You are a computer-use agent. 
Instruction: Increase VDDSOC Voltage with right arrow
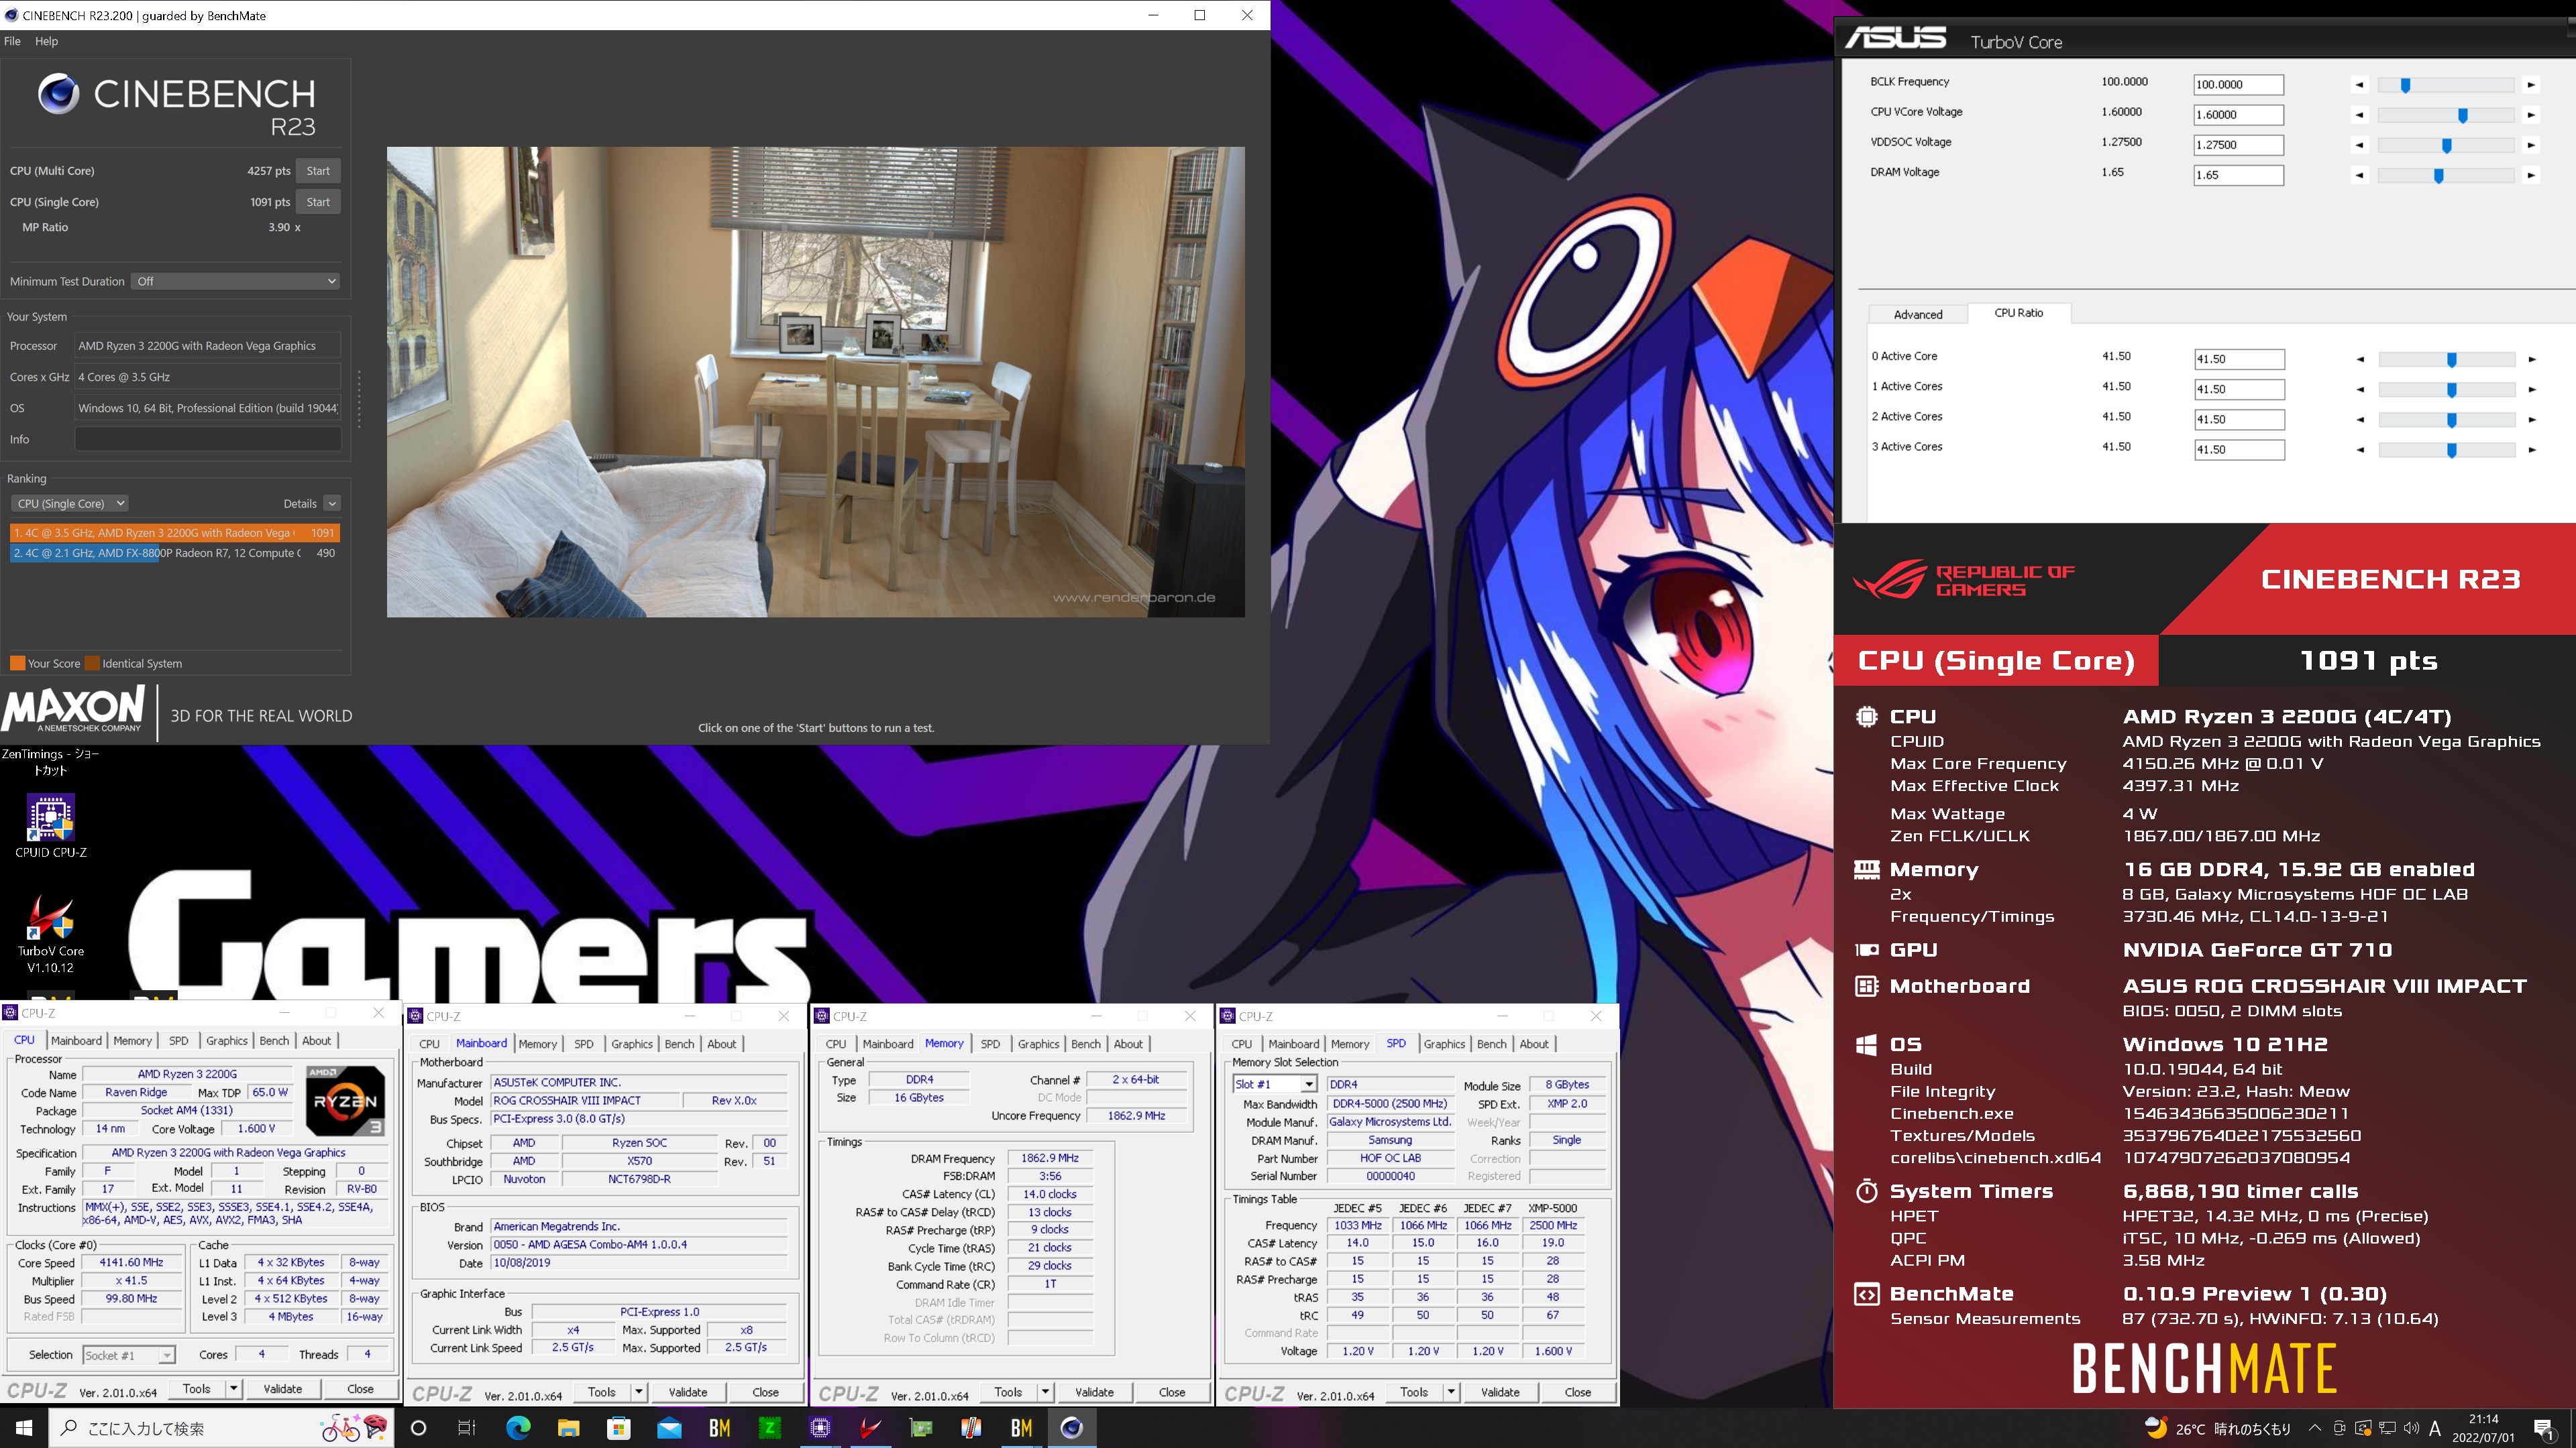click(x=2531, y=146)
